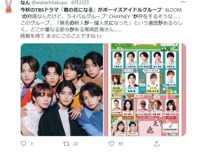Click the HANAMAKI Entertainment logo in chart
This screenshot has height=153, width=198.
tap(170, 128)
